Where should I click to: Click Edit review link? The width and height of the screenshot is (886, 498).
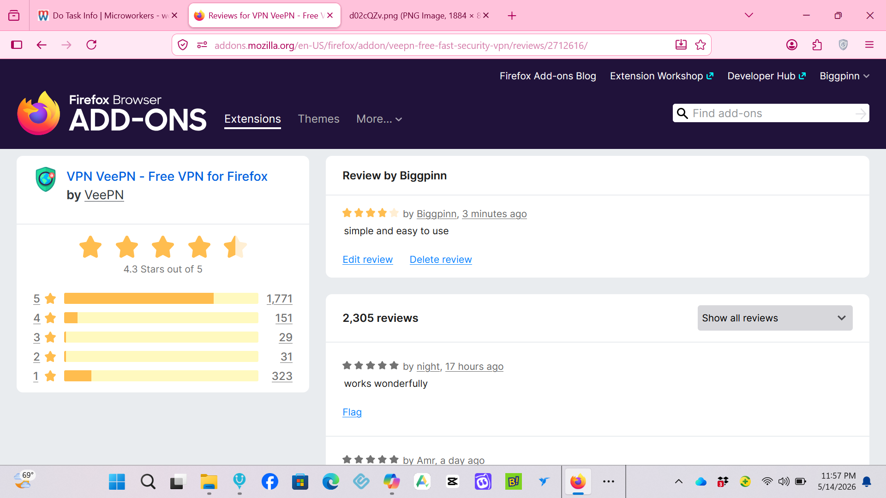(x=367, y=260)
